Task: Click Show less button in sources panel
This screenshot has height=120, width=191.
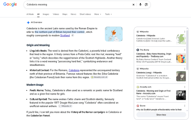Action: tap(161, 115)
